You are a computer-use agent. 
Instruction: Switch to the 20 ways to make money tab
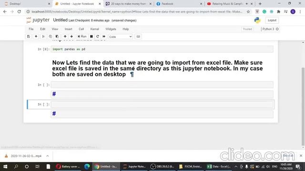point(129,4)
